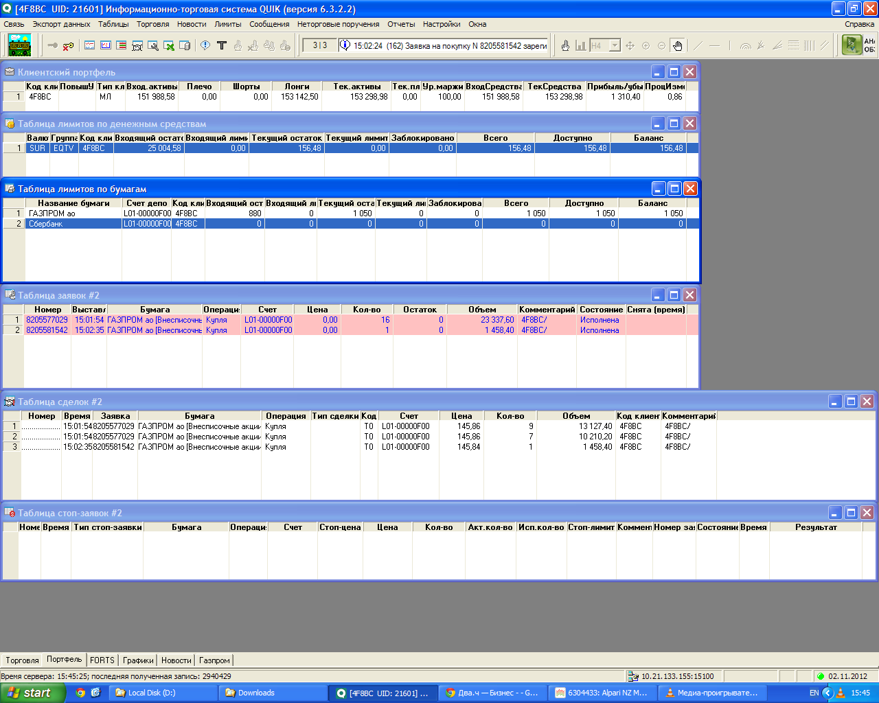The image size is (879, 703).
Task: Select the horizontal line drawing tool
Action: [714, 45]
